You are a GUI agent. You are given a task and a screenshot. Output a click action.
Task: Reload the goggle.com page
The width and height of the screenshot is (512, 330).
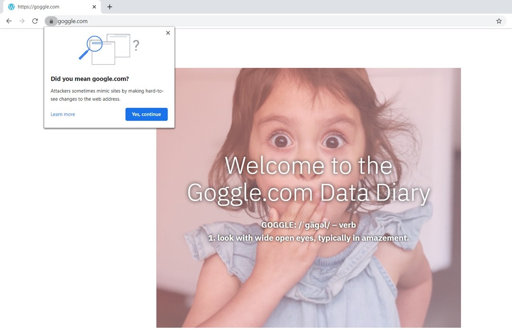[35, 21]
